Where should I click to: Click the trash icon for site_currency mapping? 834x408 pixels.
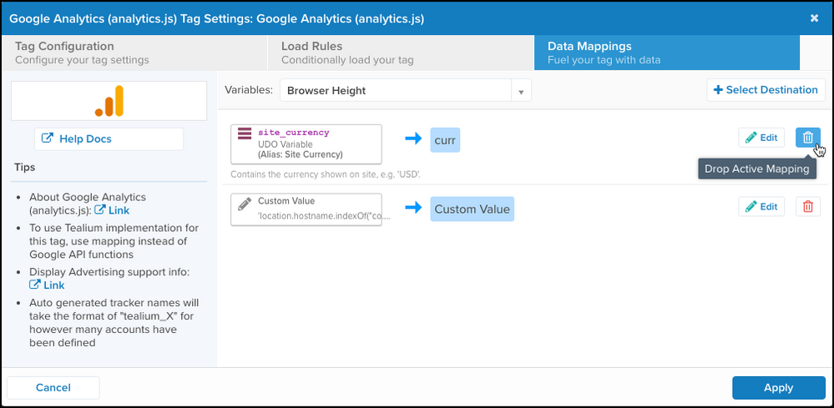tap(807, 138)
